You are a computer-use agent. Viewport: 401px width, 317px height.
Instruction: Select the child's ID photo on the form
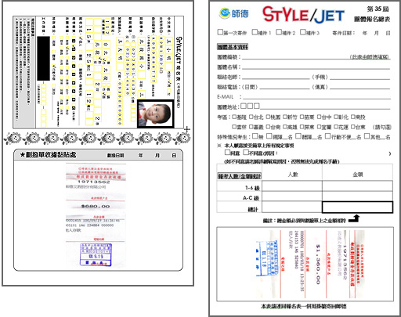(155, 113)
